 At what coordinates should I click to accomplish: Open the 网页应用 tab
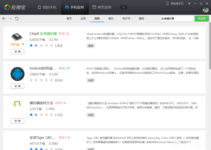click(x=102, y=7)
